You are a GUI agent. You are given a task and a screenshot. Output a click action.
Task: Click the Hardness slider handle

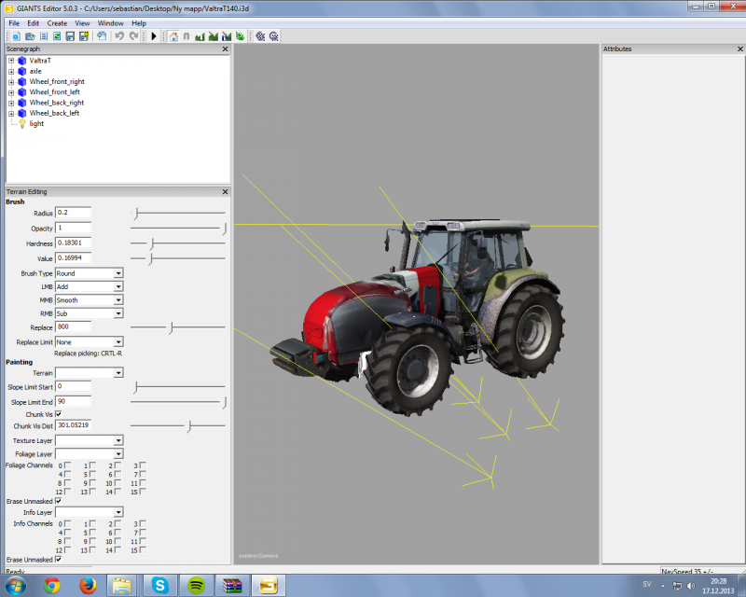tap(152, 243)
